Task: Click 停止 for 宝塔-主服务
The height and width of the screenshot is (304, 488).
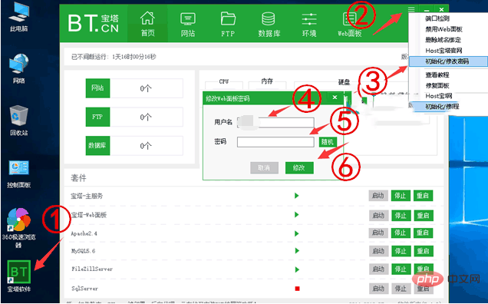Action: pyautogui.click(x=401, y=196)
